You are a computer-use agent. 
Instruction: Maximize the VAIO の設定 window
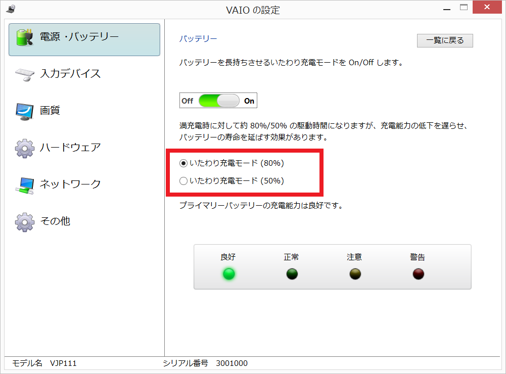pos(464,8)
